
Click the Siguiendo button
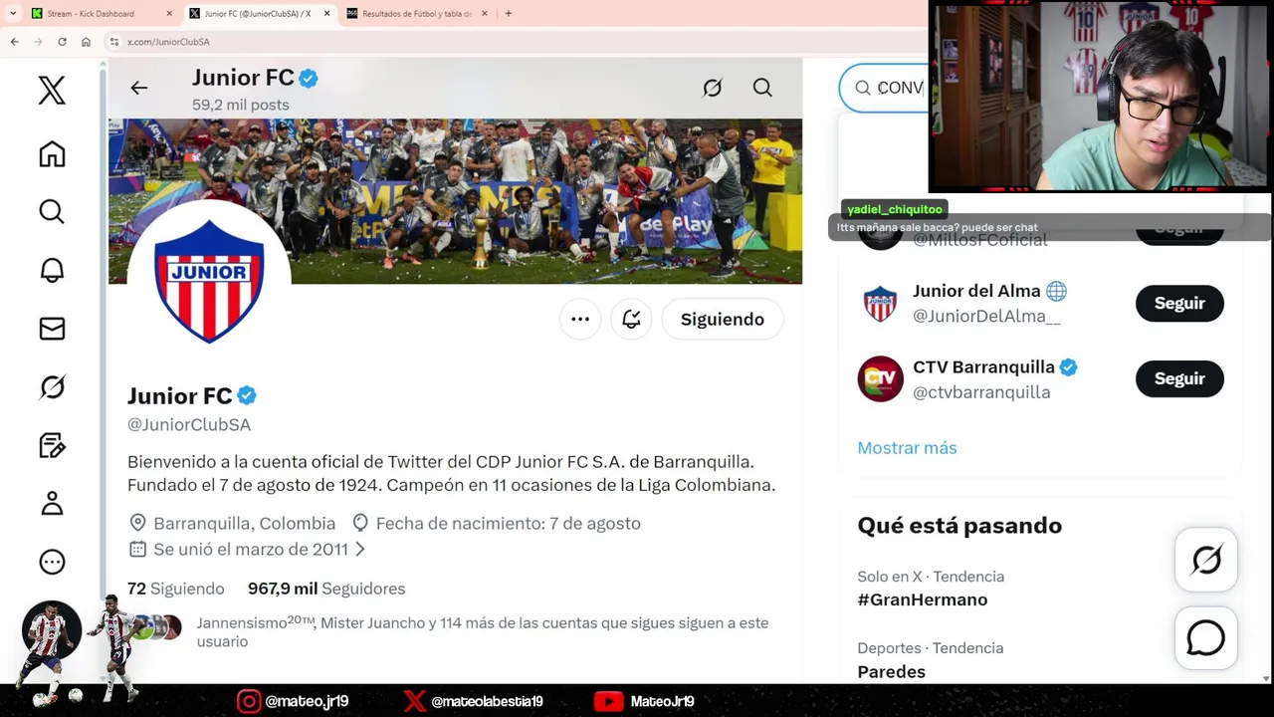pyautogui.click(x=723, y=319)
